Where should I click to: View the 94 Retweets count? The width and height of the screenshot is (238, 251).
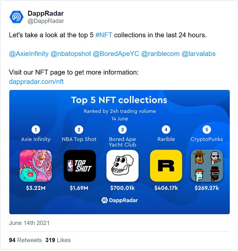(25, 240)
